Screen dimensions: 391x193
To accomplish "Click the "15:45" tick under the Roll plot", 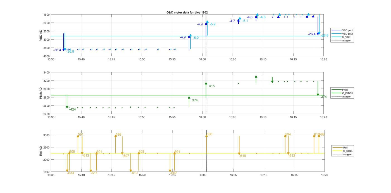I will [x=111, y=175].
